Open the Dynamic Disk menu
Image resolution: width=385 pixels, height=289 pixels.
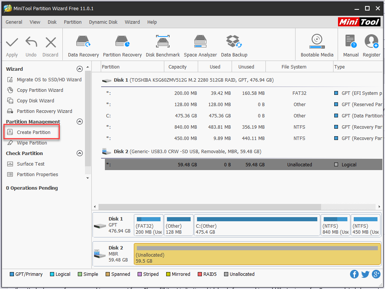[103, 22]
